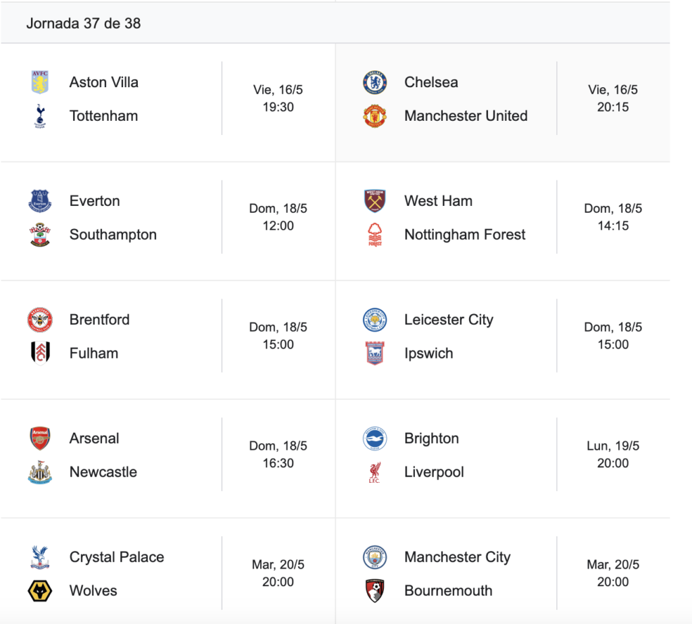Select the Wolves wolf head badge

pyautogui.click(x=40, y=590)
